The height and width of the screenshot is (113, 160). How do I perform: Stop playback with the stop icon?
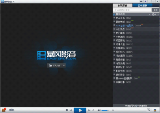click(x=67, y=110)
